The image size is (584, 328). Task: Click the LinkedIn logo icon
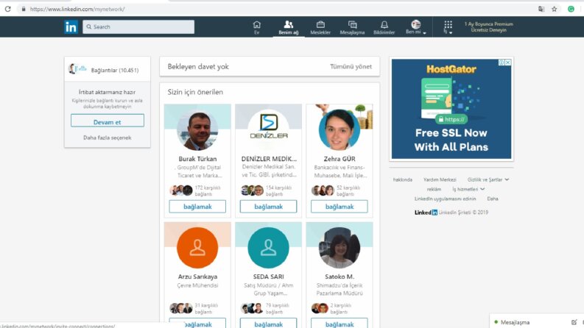point(71,26)
